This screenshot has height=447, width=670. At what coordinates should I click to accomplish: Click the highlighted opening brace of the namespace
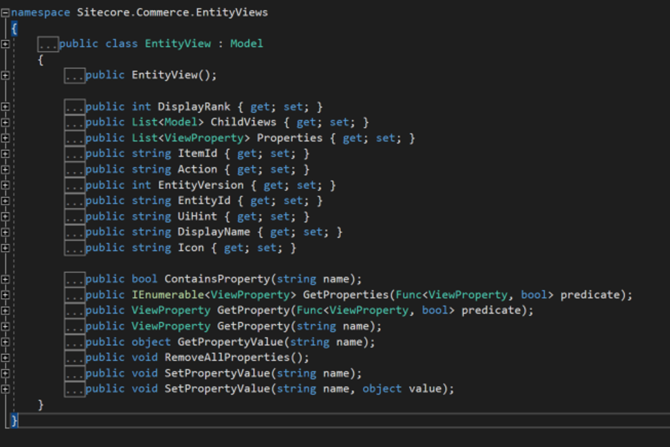pos(14,28)
